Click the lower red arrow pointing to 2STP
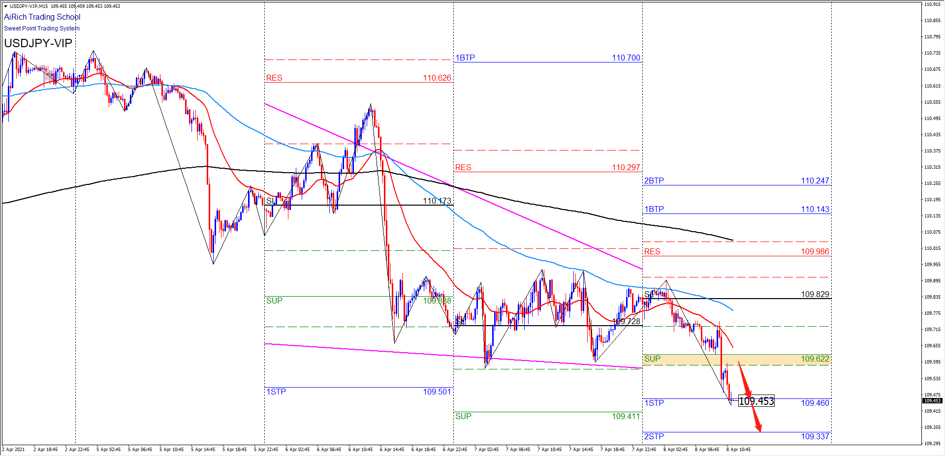 coord(756,416)
